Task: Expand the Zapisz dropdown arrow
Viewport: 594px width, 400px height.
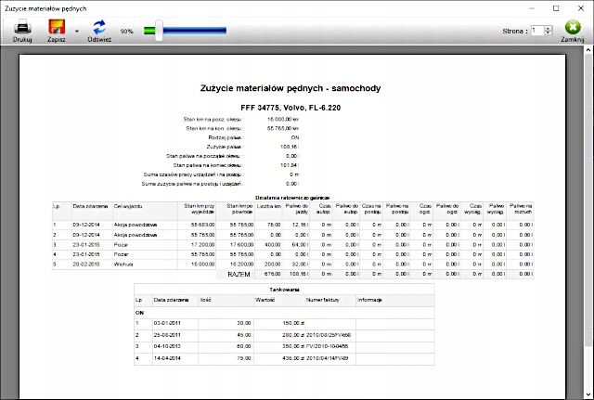Action: pos(76,32)
